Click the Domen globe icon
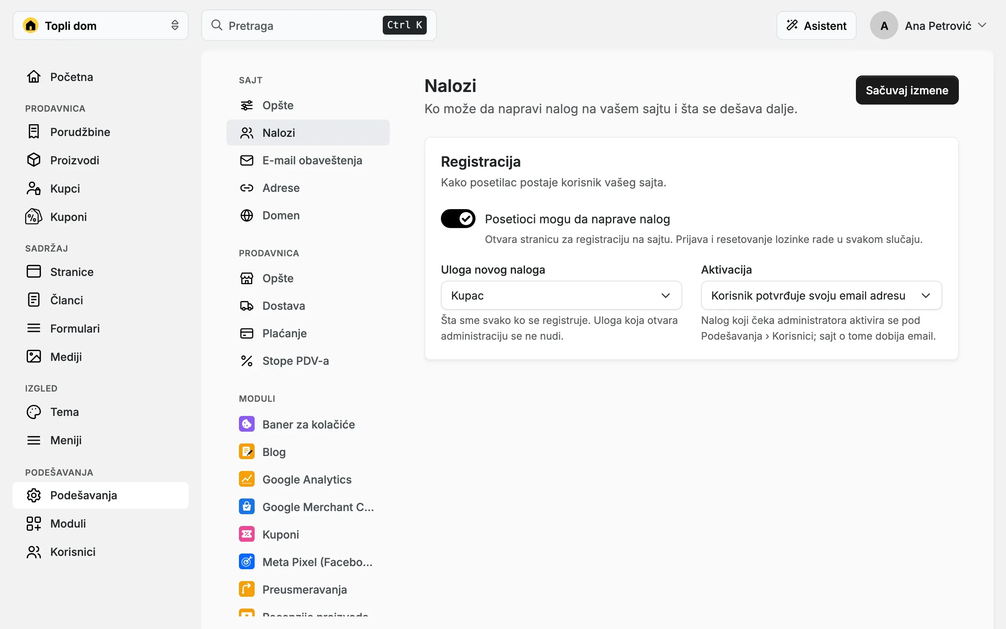Image resolution: width=1006 pixels, height=629 pixels. point(246,215)
